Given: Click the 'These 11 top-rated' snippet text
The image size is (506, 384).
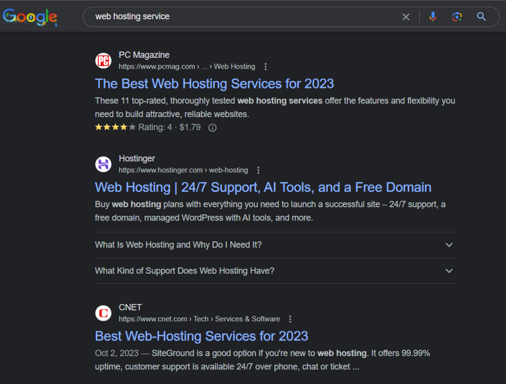Looking at the screenshot, I should (x=275, y=107).
